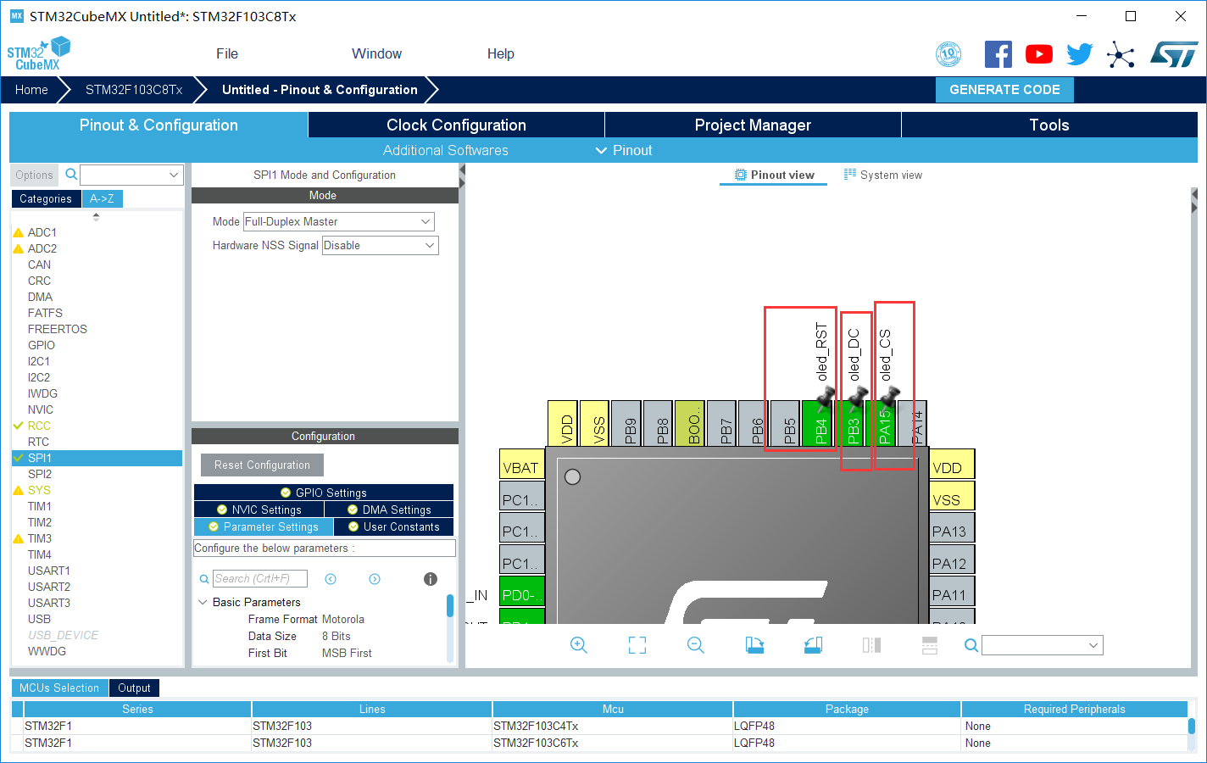Viewport: 1207px width, 763px height.
Task: Click the STM32CubeMX logo
Action: (x=39, y=53)
